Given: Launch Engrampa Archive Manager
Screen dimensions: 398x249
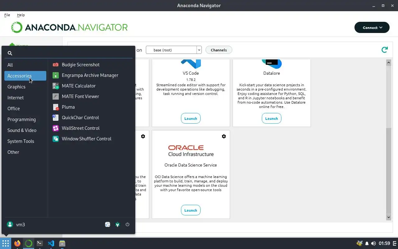Looking at the screenshot, I should point(90,75).
